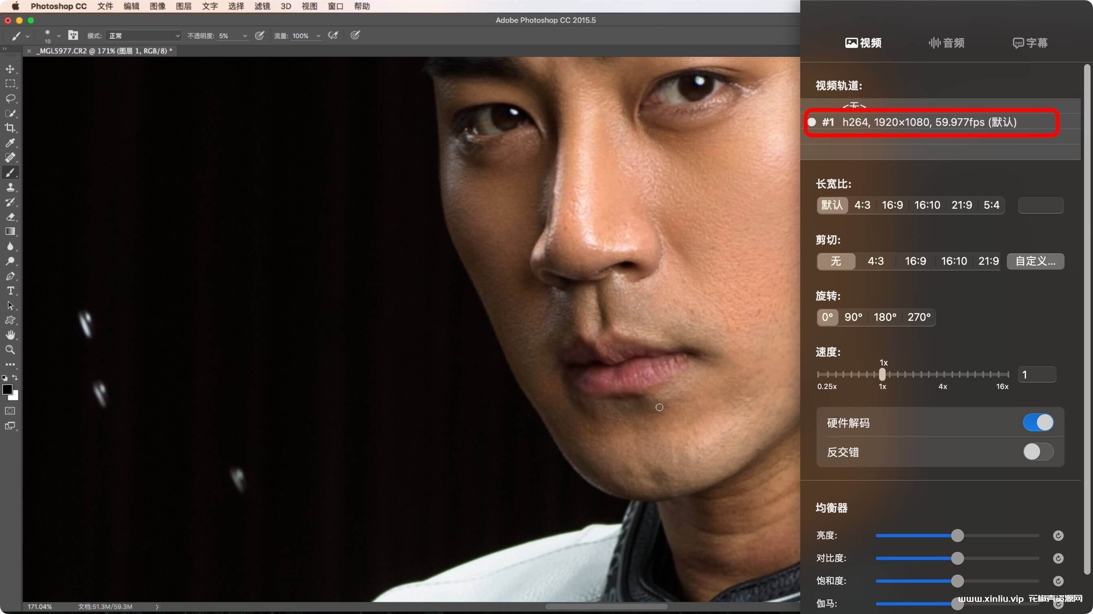Select the Eraser tool
This screenshot has height=614, width=1093.
pos(10,217)
